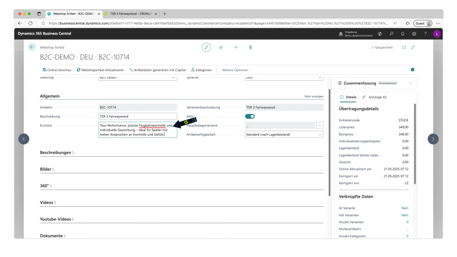457x257 pixels.
Task: Click the Hauptkategoriename field
Action: (280, 126)
